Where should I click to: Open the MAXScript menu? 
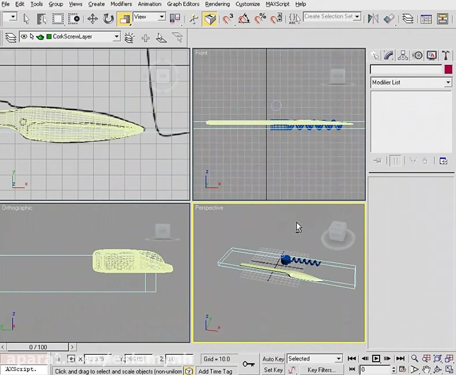(x=278, y=4)
